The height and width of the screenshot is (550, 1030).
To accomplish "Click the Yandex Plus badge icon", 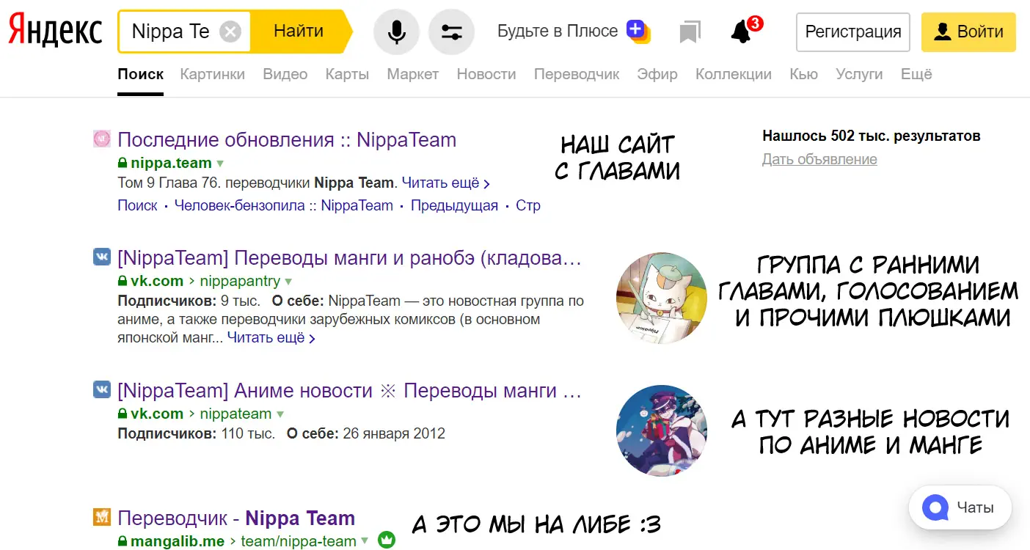I will point(637,31).
